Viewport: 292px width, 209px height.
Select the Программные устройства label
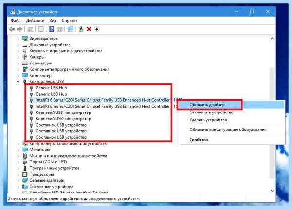[x=54, y=168]
